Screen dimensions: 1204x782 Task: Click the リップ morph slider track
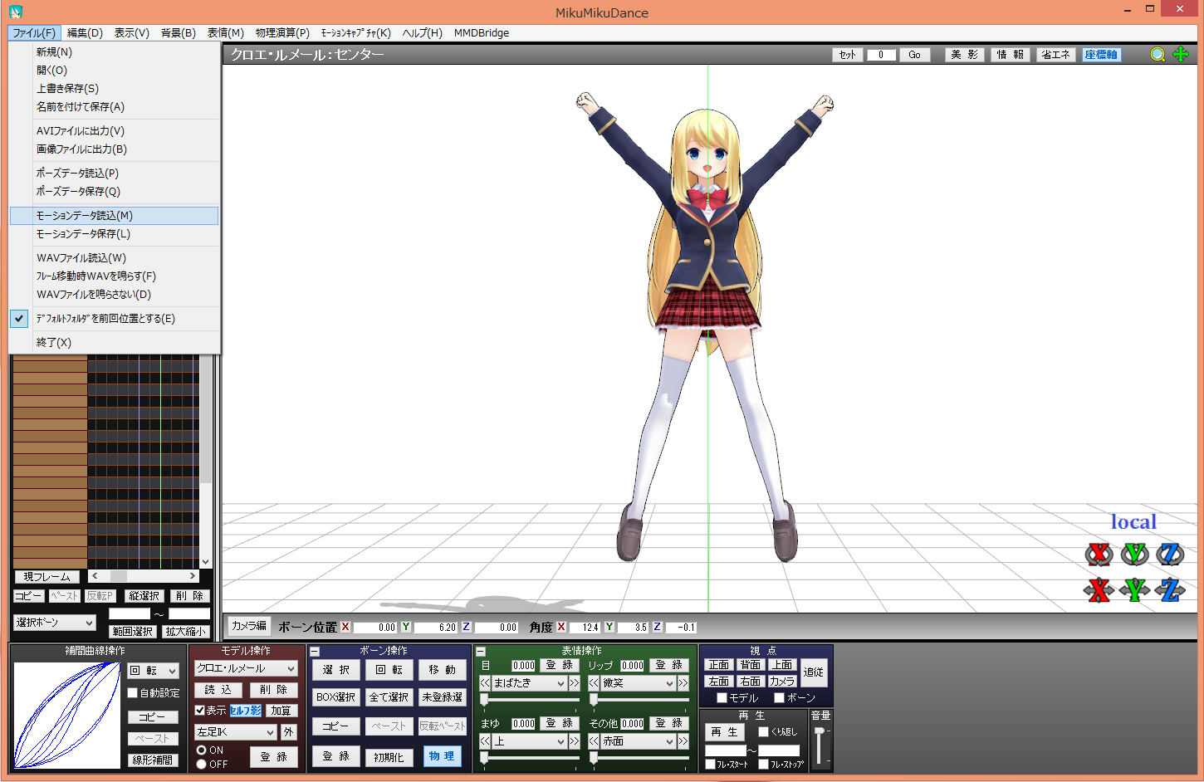(x=639, y=700)
